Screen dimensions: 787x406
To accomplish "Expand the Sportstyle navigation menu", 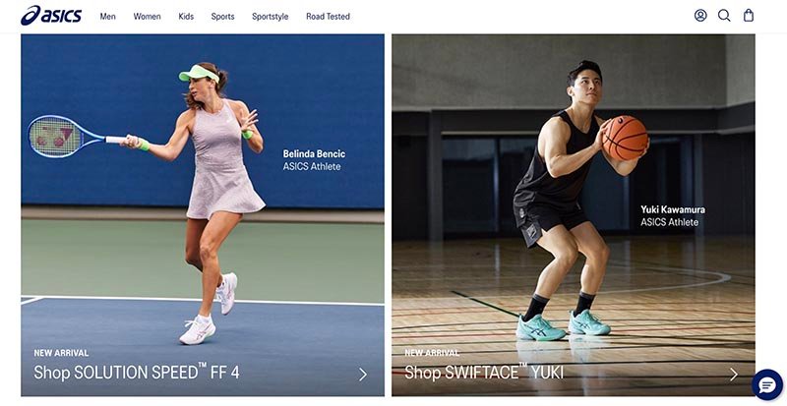I will pyautogui.click(x=270, y=17).
